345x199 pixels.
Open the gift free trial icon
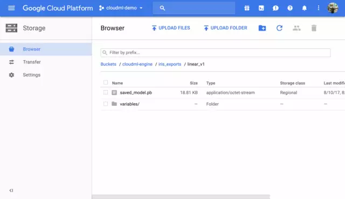tap(247, 8)
